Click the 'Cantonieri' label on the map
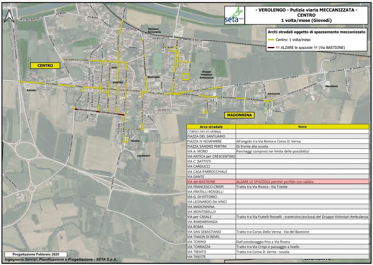The image size is (373, 265). 144,156
